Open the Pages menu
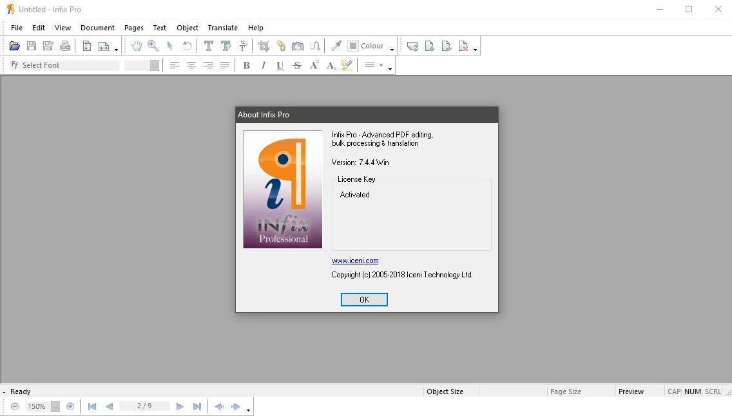Viewport: 732px width, 416px height. tap(133, 28)
